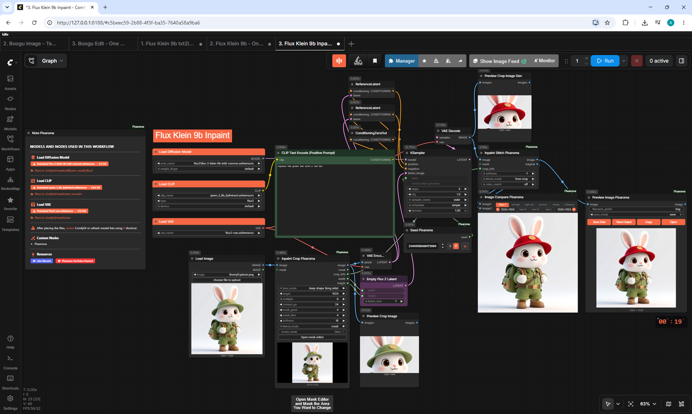Image resolution: width=692 pixels, height=414 pixels.
Task: Toggle the Console panel
Action: (10, 363)
